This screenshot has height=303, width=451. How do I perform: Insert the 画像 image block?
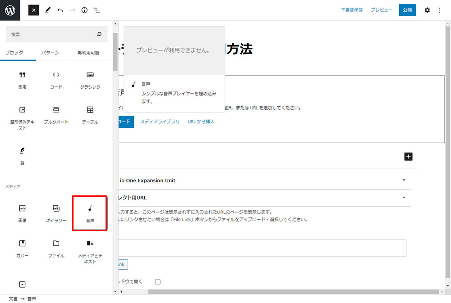tap(22, 213)
